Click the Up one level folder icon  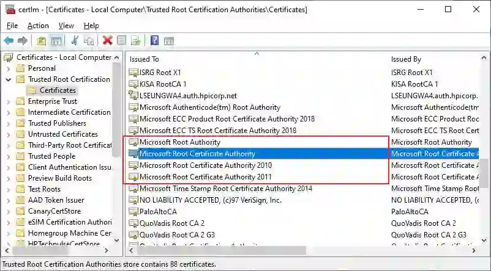pos(42,40)
